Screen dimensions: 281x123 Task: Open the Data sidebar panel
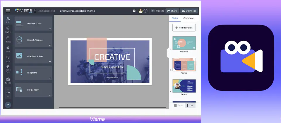click(8, 49)
